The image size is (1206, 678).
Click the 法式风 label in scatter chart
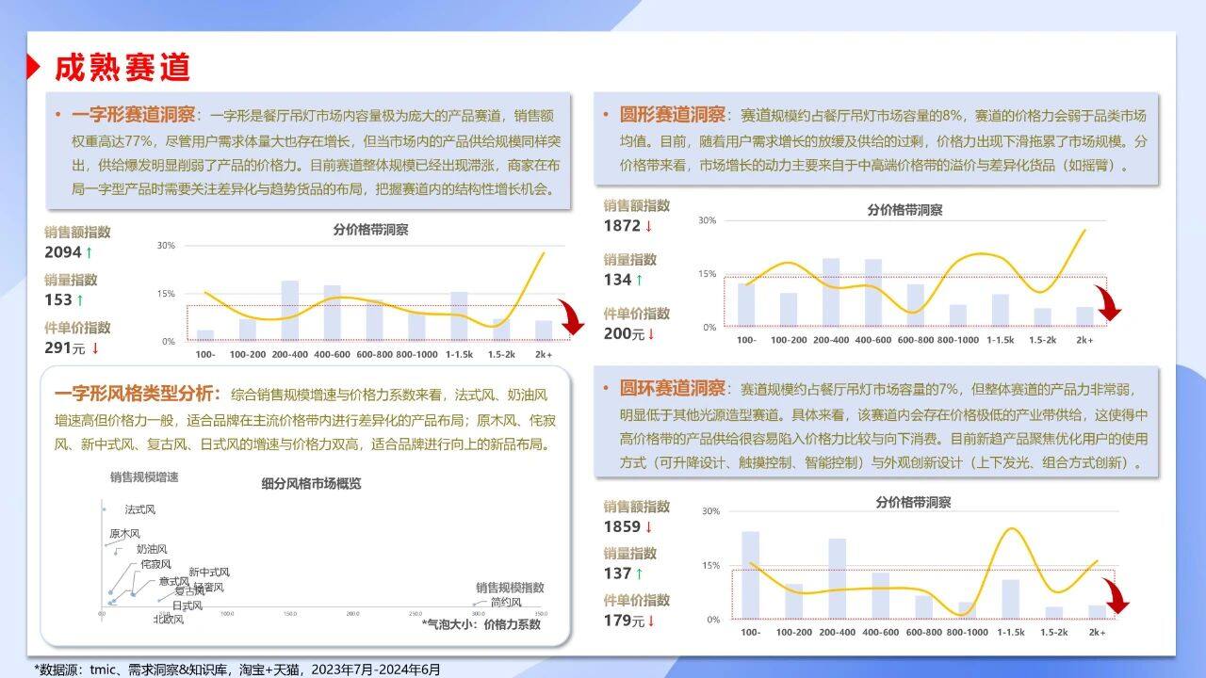tap(139, 509)
